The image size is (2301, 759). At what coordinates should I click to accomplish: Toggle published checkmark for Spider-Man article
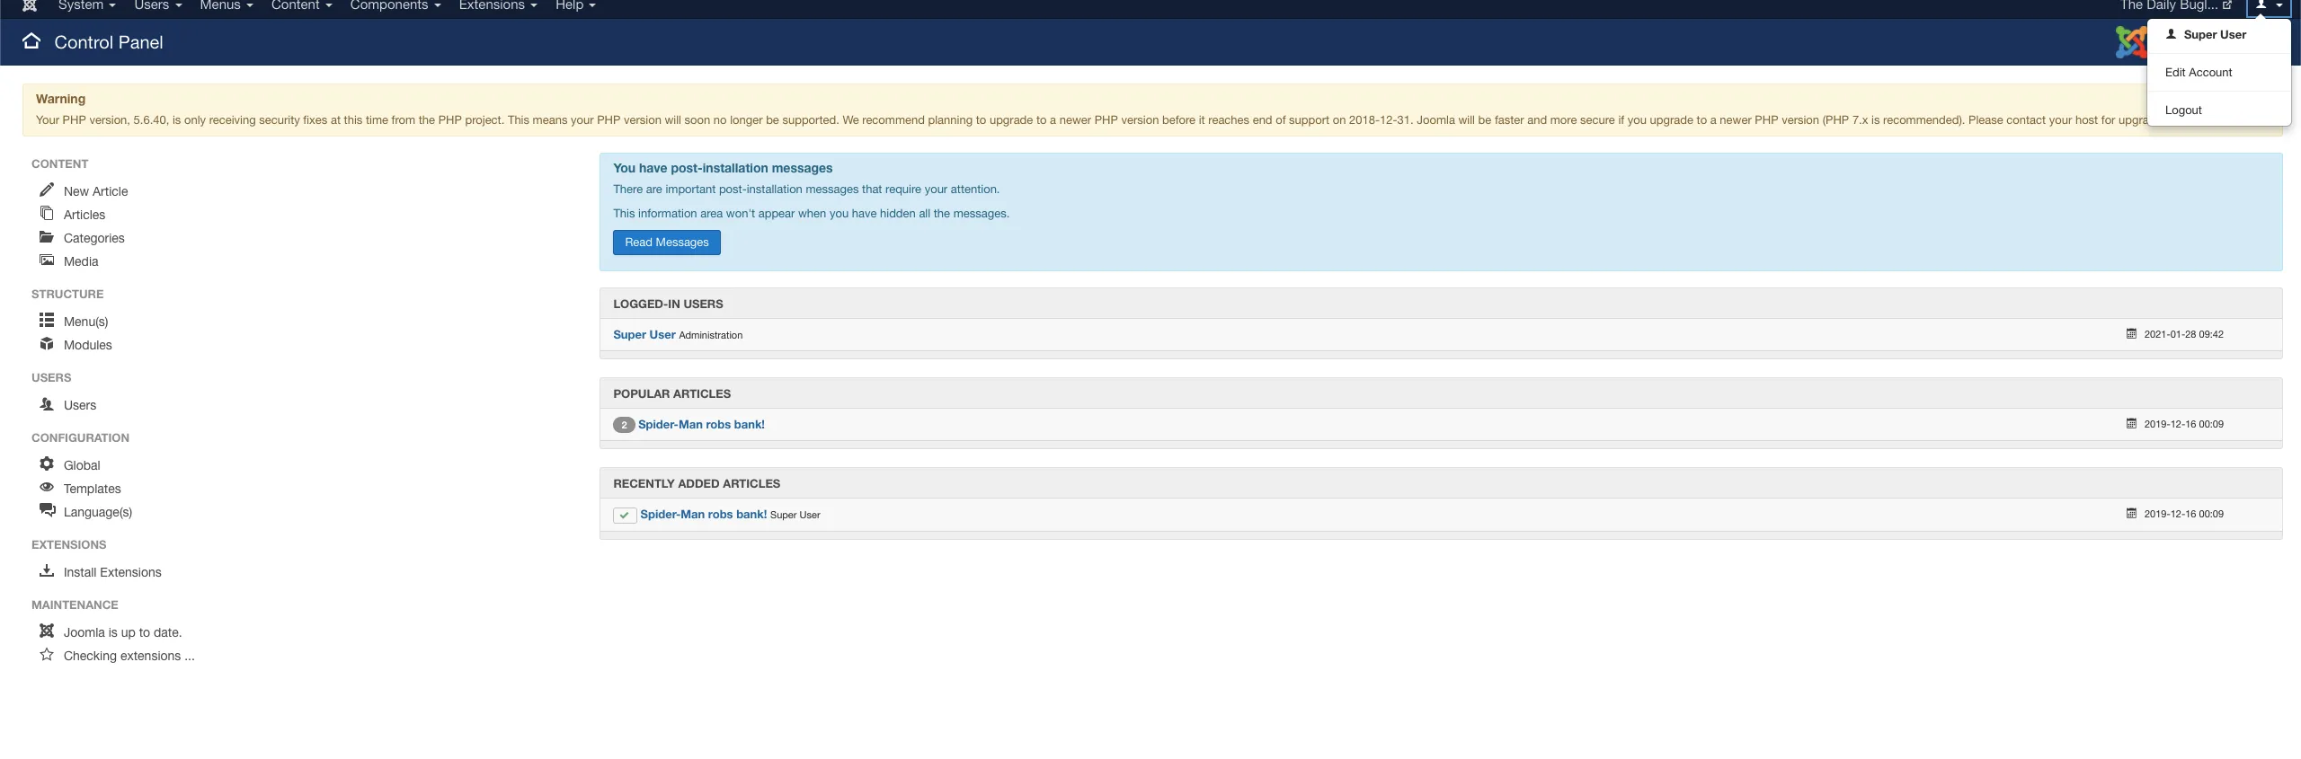624,515
